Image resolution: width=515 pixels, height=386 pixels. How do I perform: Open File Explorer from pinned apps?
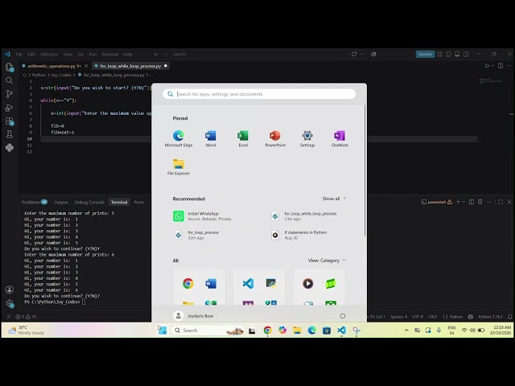click(179, 166)
